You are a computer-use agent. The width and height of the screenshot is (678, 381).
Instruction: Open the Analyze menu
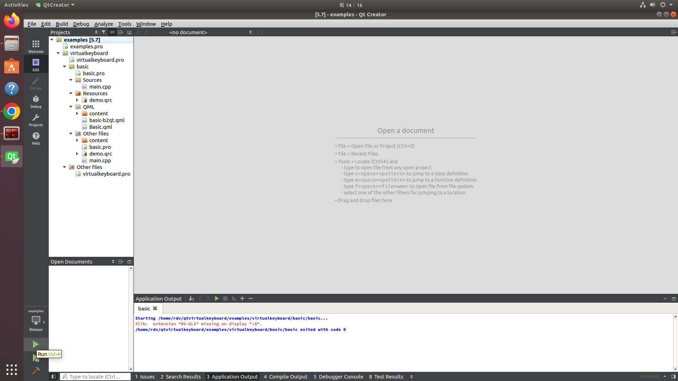[x=103, y=24]
